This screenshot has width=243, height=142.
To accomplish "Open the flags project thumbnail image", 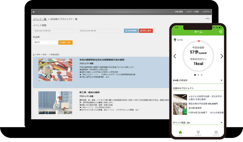I will pyautogui.click(x=55, y=70).
